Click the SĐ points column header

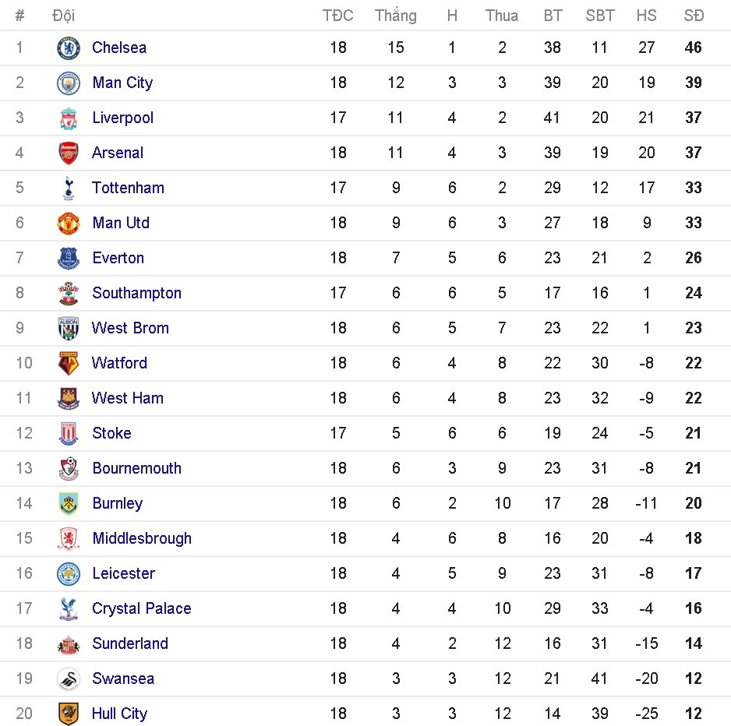693,16
